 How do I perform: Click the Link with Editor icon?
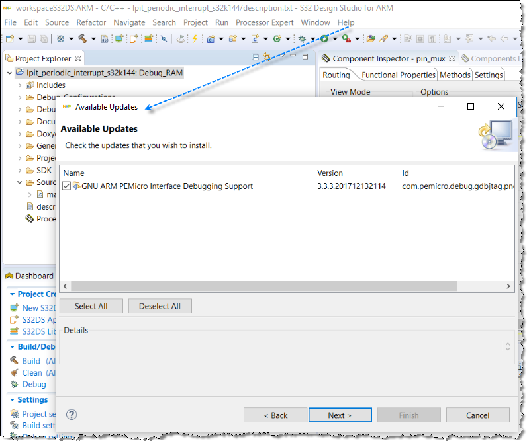tap(267, 56)
